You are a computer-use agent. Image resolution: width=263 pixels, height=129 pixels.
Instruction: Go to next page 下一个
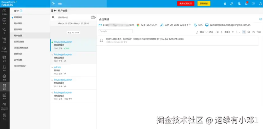pyautogui.click(x=235, y=32)
